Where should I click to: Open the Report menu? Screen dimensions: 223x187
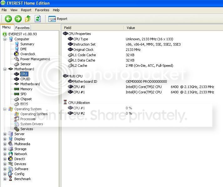(26, 10)
